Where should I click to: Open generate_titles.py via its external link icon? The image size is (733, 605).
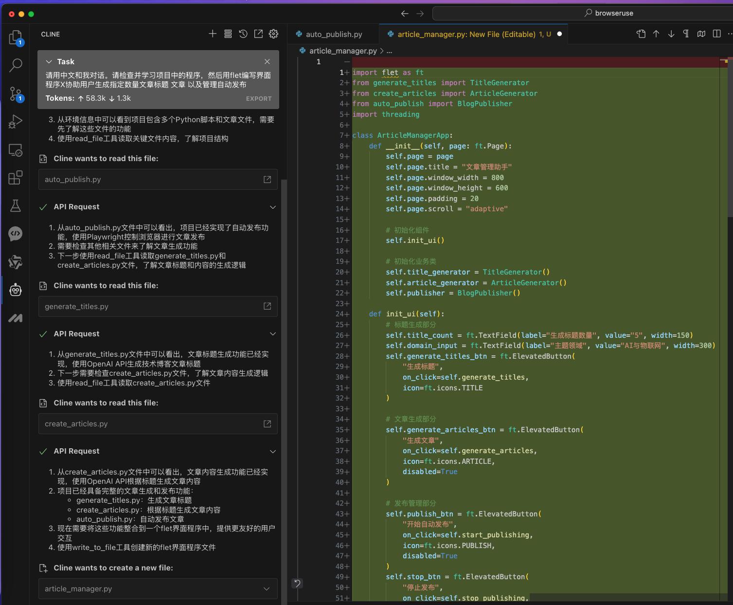[267, 306]
